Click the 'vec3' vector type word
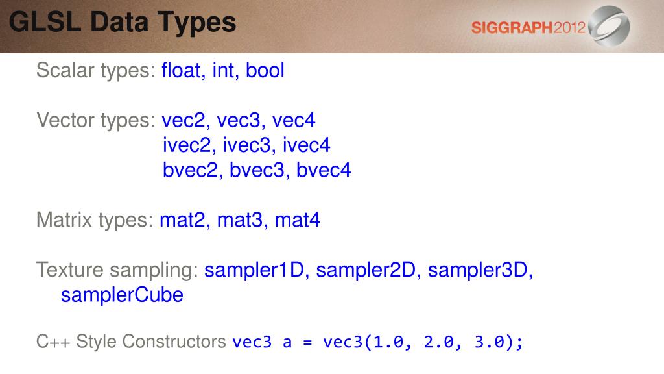Image resolution: width=664 pixels, height=374 pixels. tap(239, 120)
